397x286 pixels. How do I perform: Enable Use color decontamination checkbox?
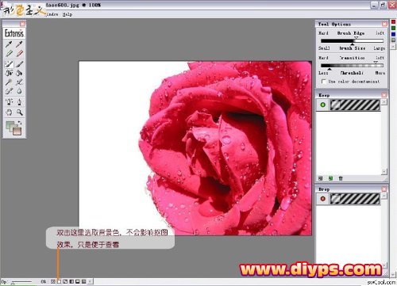pos(323,82)
